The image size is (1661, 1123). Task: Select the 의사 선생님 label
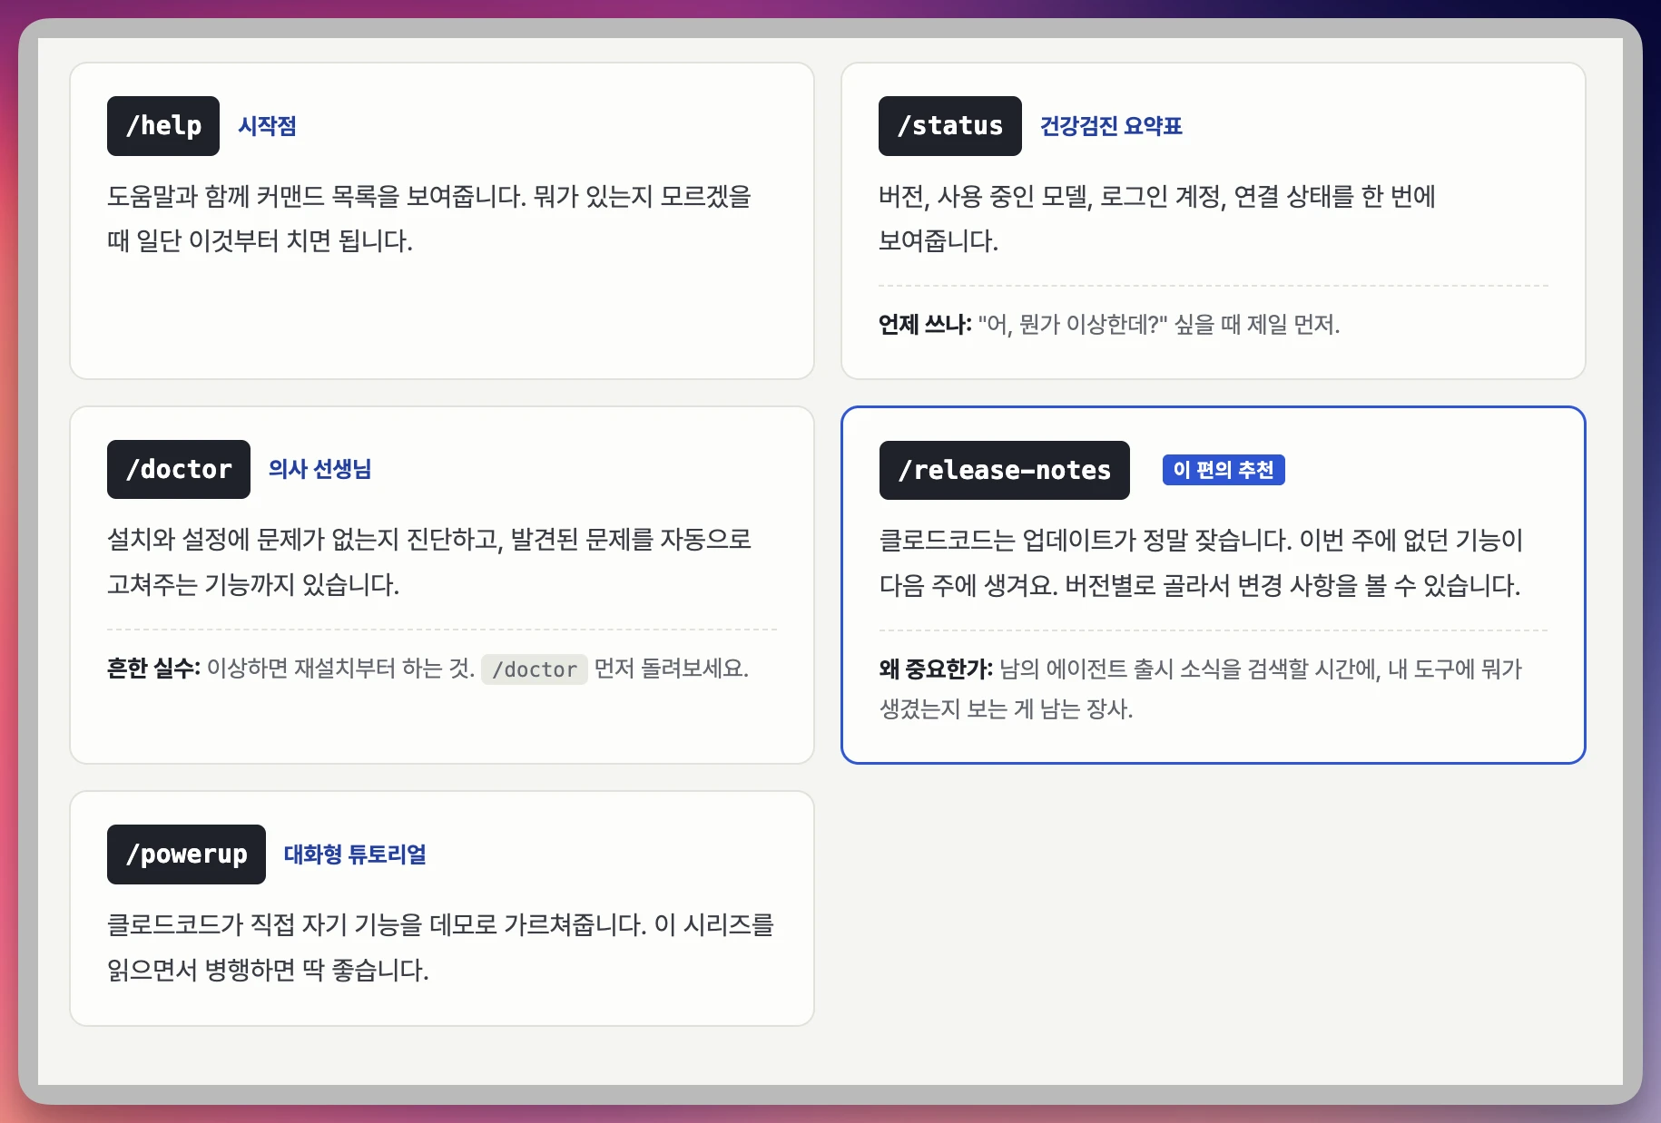pyautogui.click(x=319, y=470)
